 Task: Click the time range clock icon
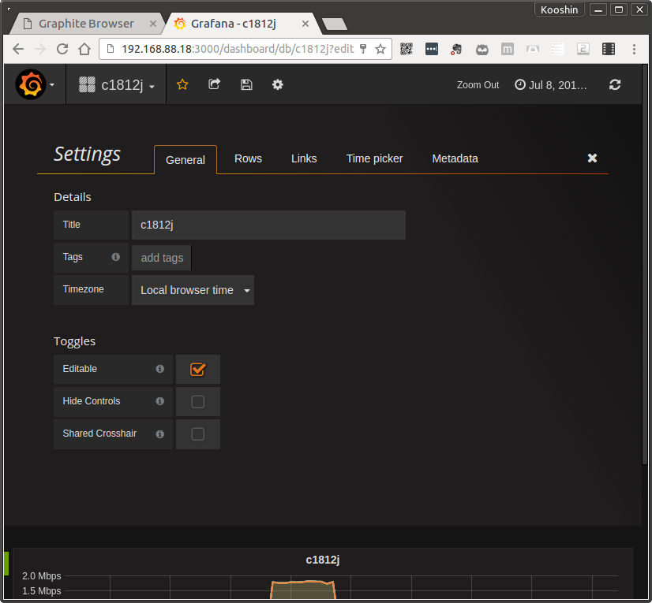[x=519, y=84]
